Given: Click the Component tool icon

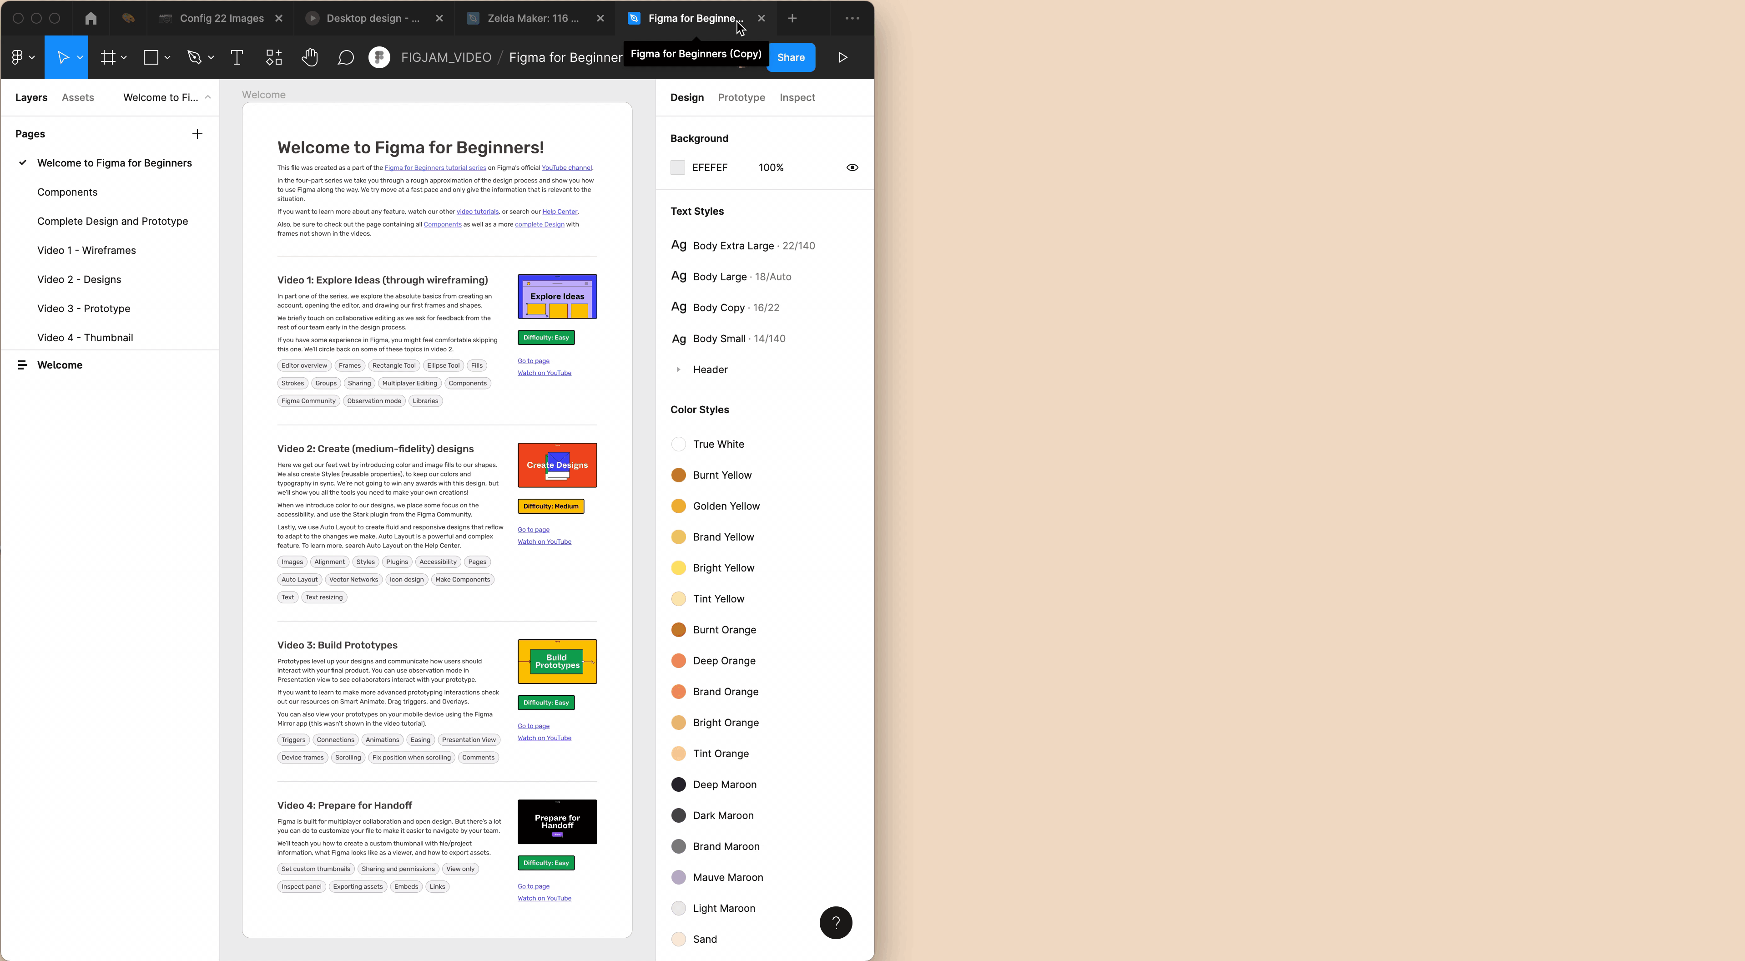Looking at the screenshot, I should (x=273, y=57).
